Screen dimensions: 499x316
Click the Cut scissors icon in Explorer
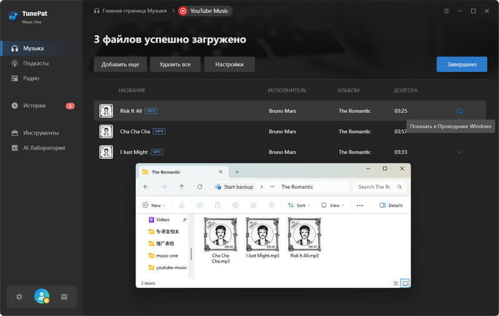tap(182, 205)
